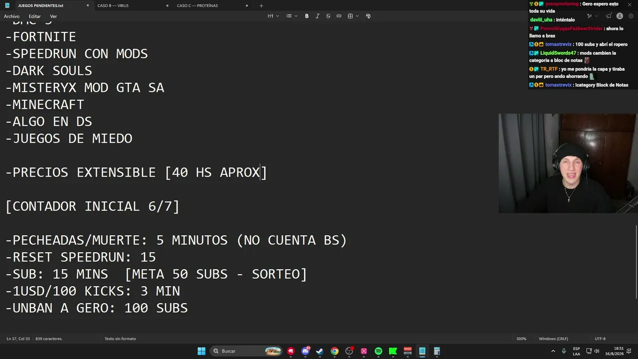The width and height of the screenshot is (638, 359).
Task: Open Google Chrome from the taskbar
Action: [x=334, y=351]
